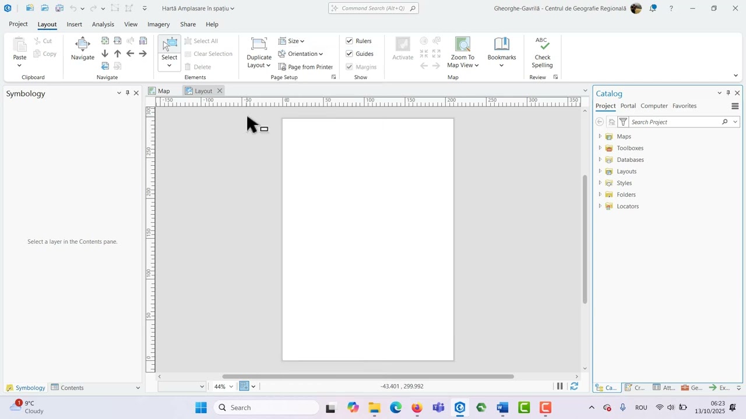
Task: Click Zoom to whole page icon
Action: pyautogui.click(x=105, y=41)
